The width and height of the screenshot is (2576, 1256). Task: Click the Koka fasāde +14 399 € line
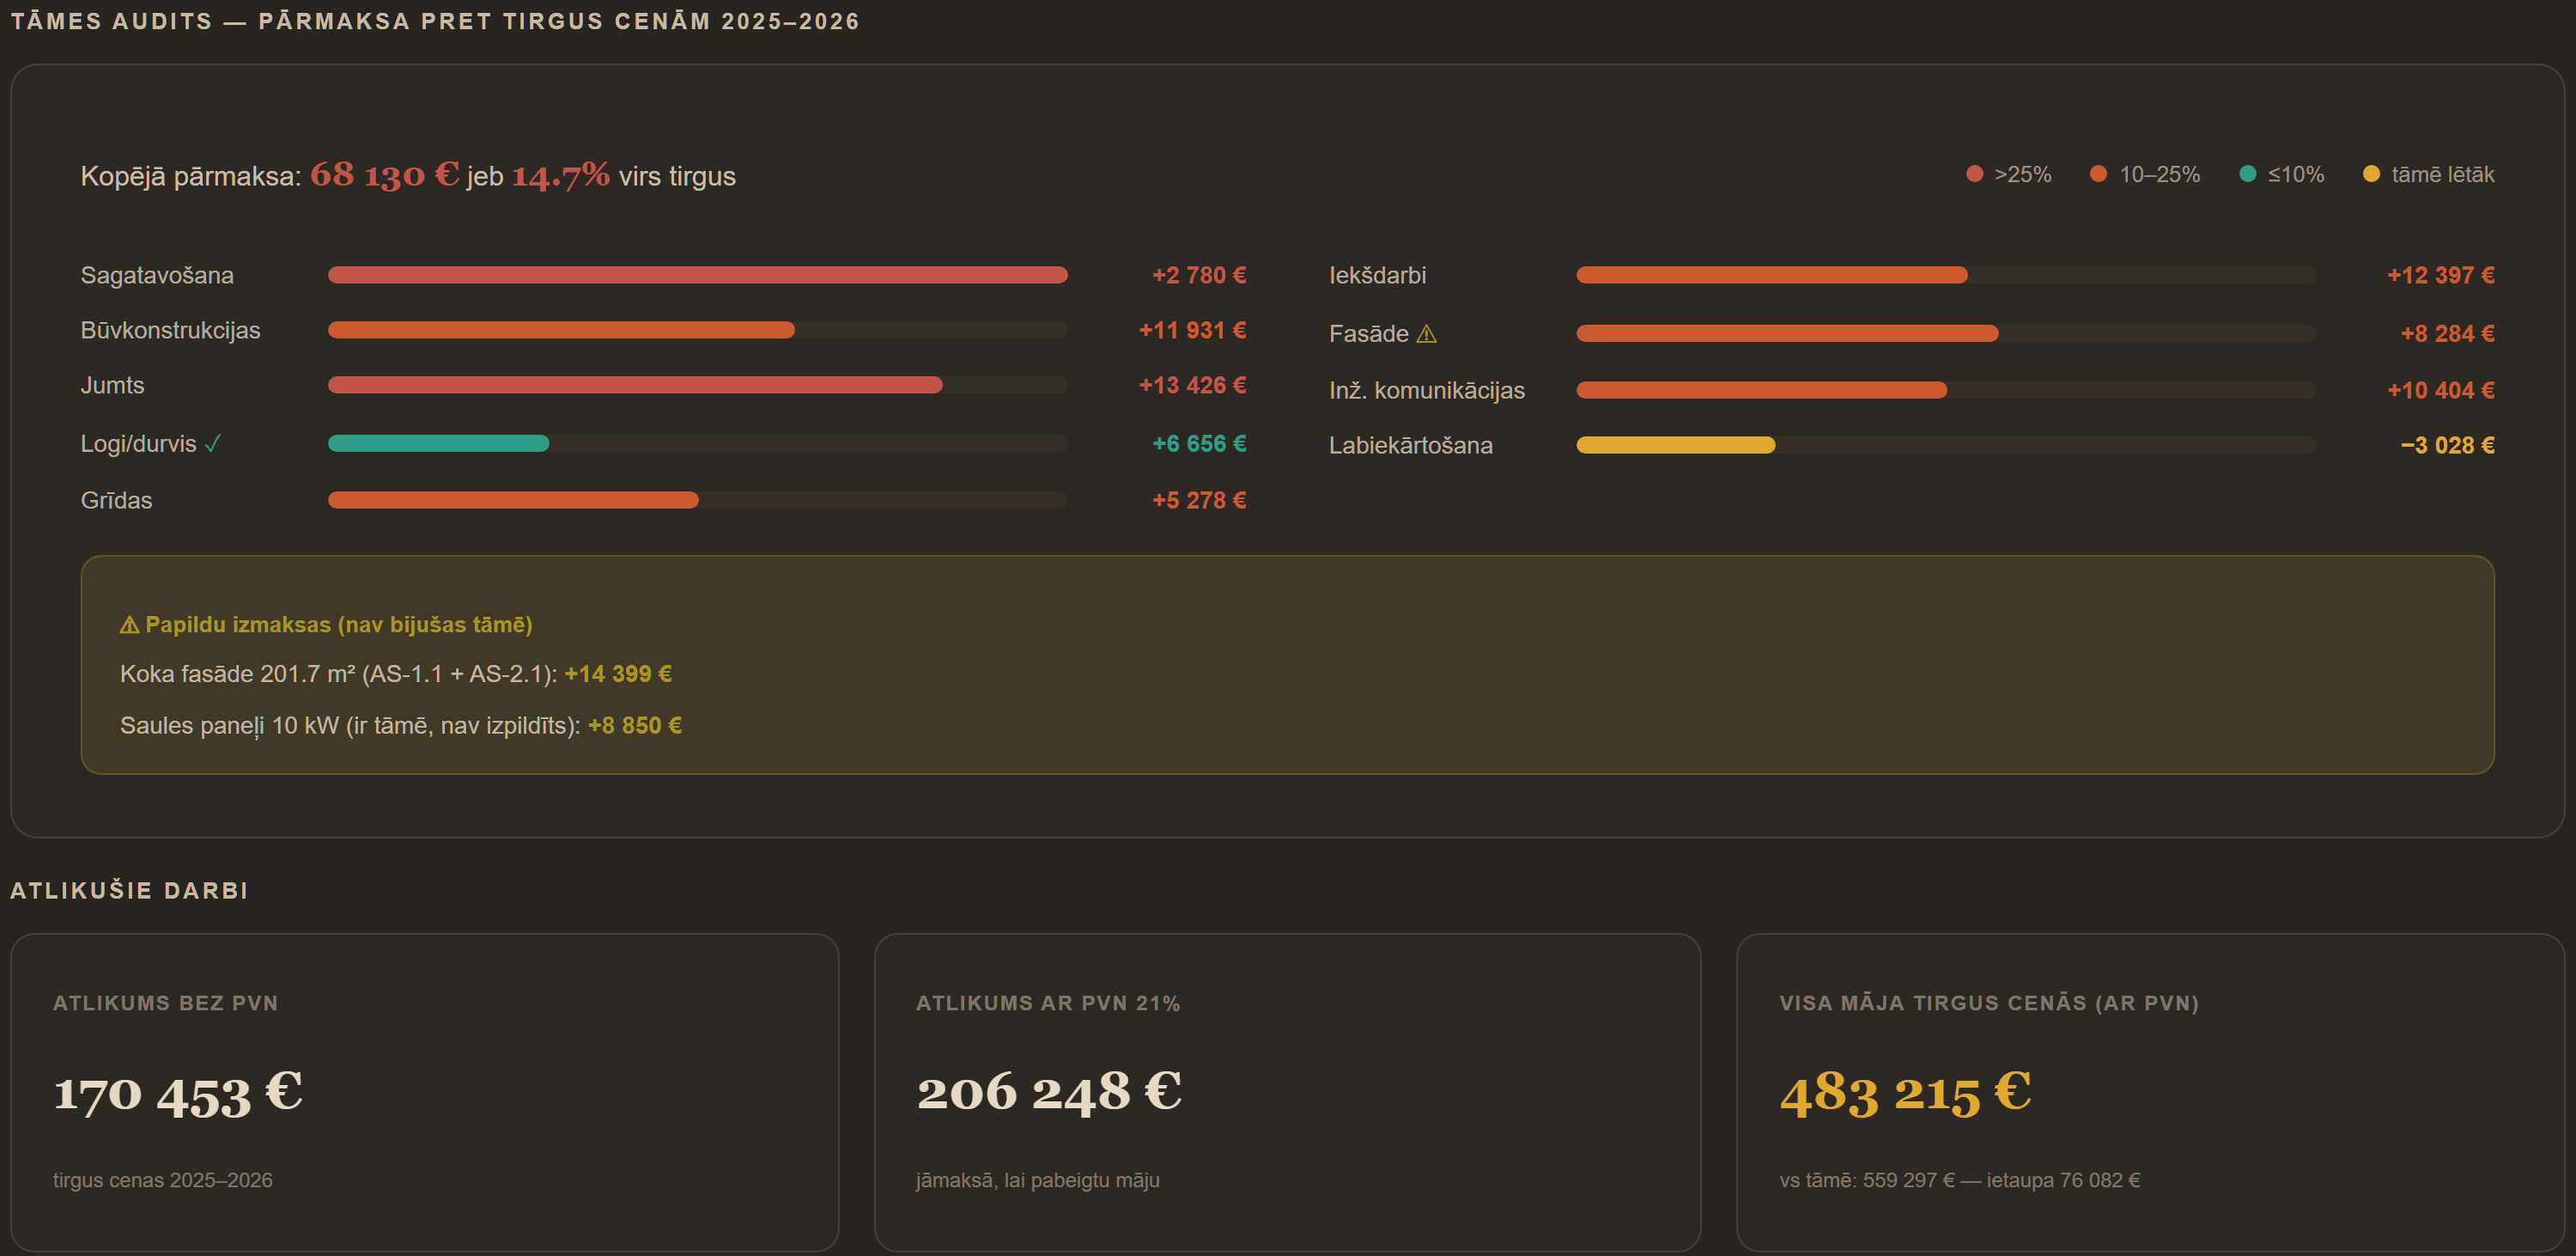tap(396, 674)
